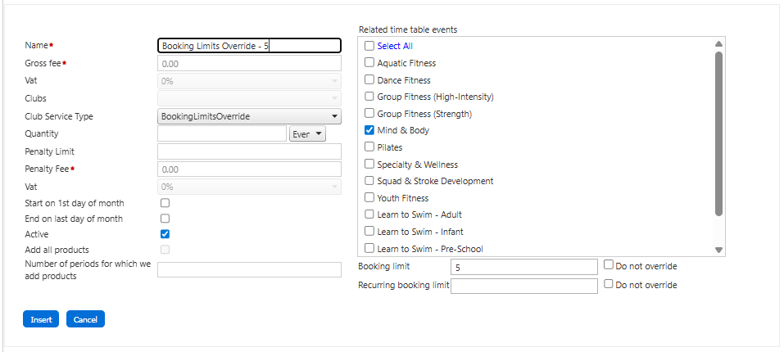Click the Booking limit input field
This screenshot has height=352, width=784.
(524, 267)
